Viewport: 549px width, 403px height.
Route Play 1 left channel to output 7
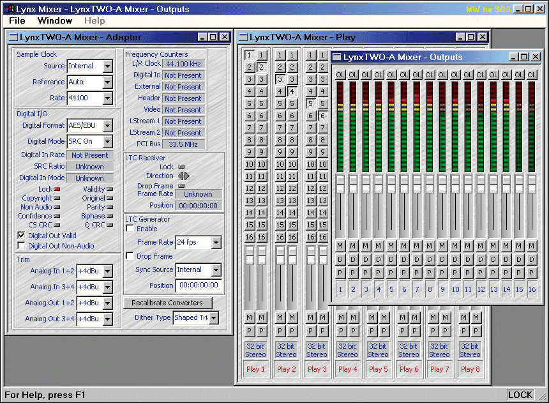pos(249,128)
